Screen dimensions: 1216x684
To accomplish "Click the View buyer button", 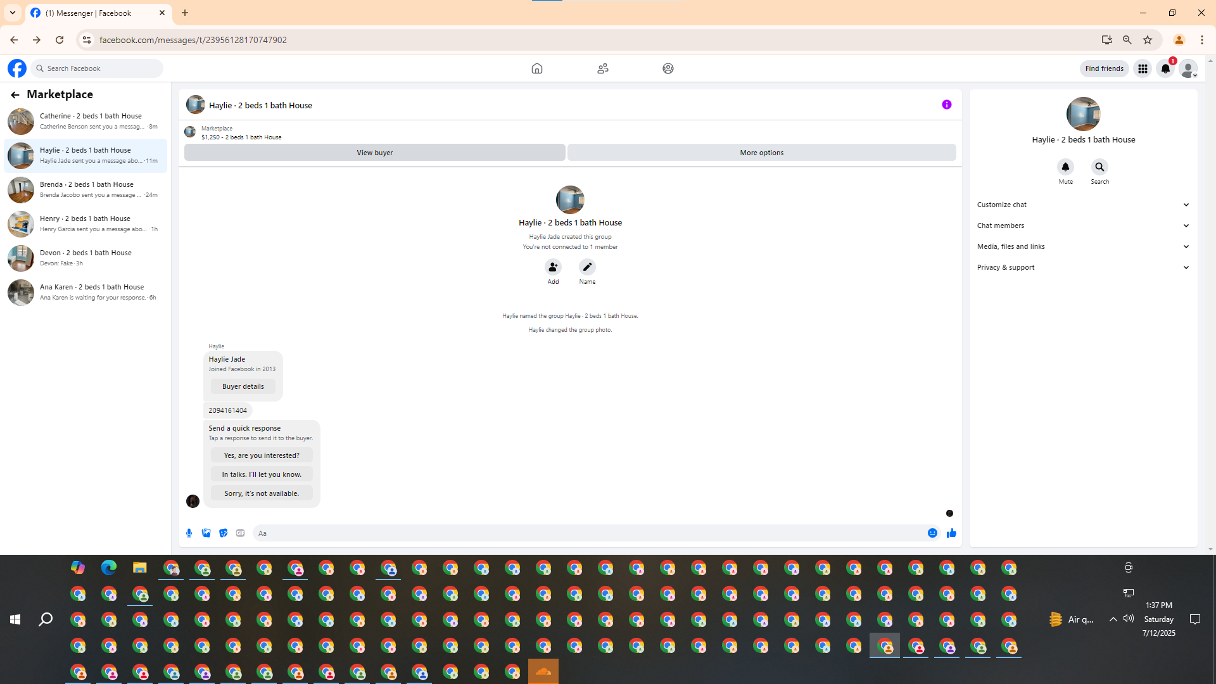I will 374,153.
